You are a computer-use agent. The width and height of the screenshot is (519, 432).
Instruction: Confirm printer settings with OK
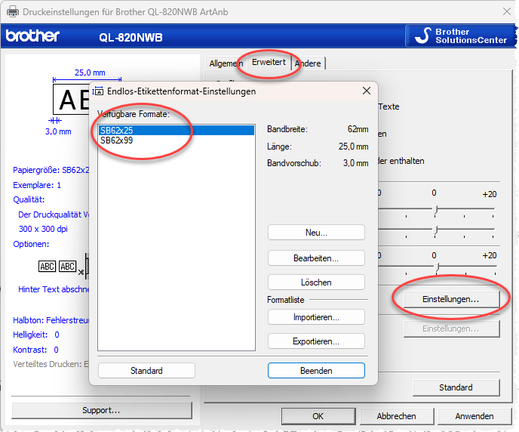coord(318,416)
